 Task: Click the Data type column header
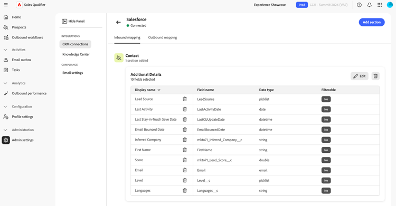click(266, 90)
